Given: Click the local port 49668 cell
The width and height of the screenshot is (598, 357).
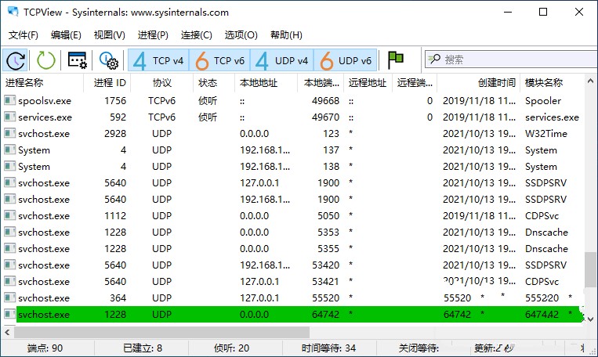Looking at the screenshot, I should pos(325,100).
